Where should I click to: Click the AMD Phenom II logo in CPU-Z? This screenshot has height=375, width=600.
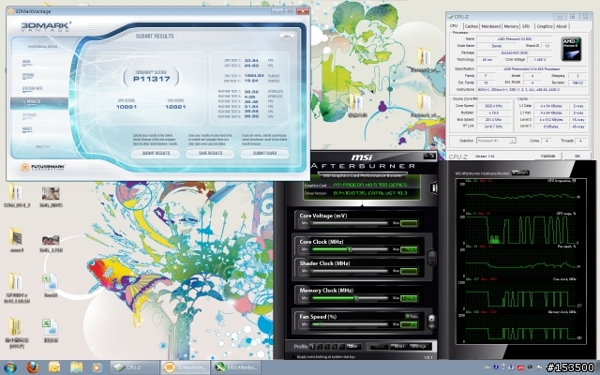tap(571, 49)
